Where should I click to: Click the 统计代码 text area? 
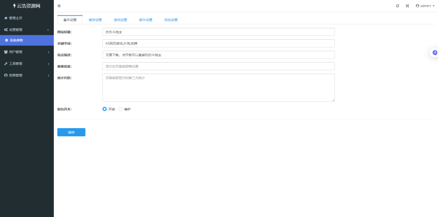(x=218, y=88)
